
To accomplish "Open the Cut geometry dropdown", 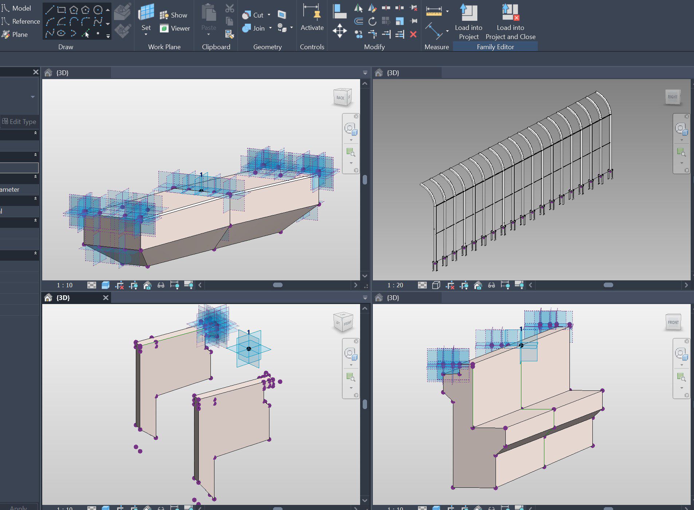I will click(x=270, y=15).
